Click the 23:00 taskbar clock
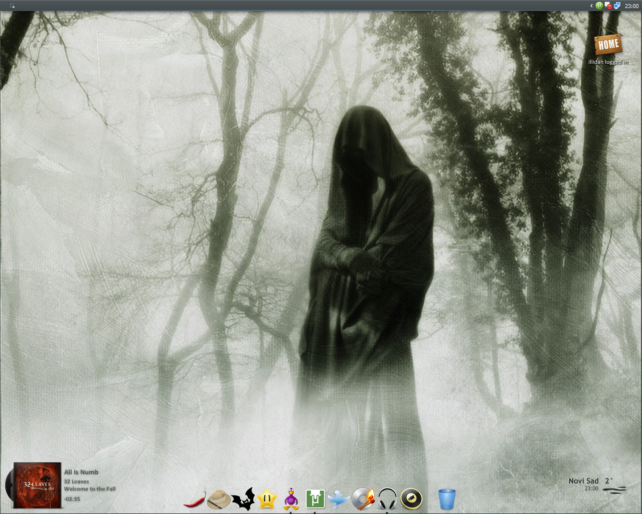 tap(631, 6)
